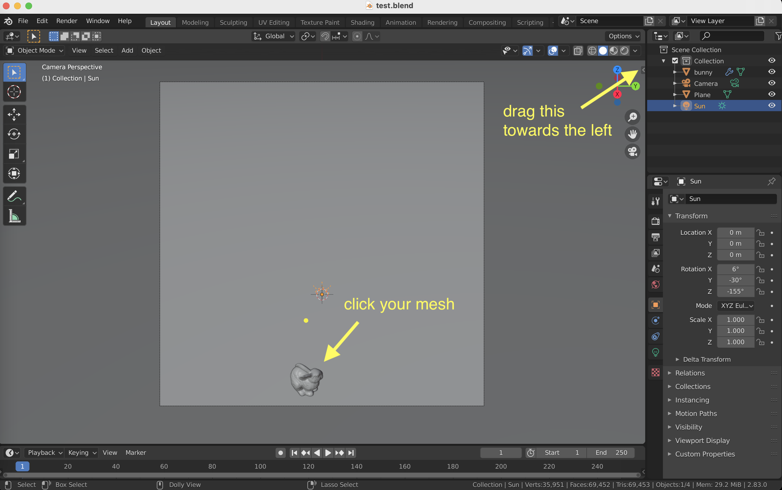Uncheck the Collection exclude checkbox
The height and width of the screenshot is (490, 782).
[x=675, y=61]
